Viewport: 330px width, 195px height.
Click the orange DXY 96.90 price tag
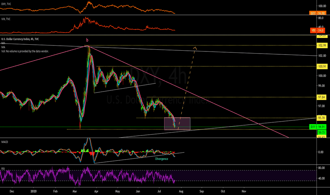(x=318, y=13)
